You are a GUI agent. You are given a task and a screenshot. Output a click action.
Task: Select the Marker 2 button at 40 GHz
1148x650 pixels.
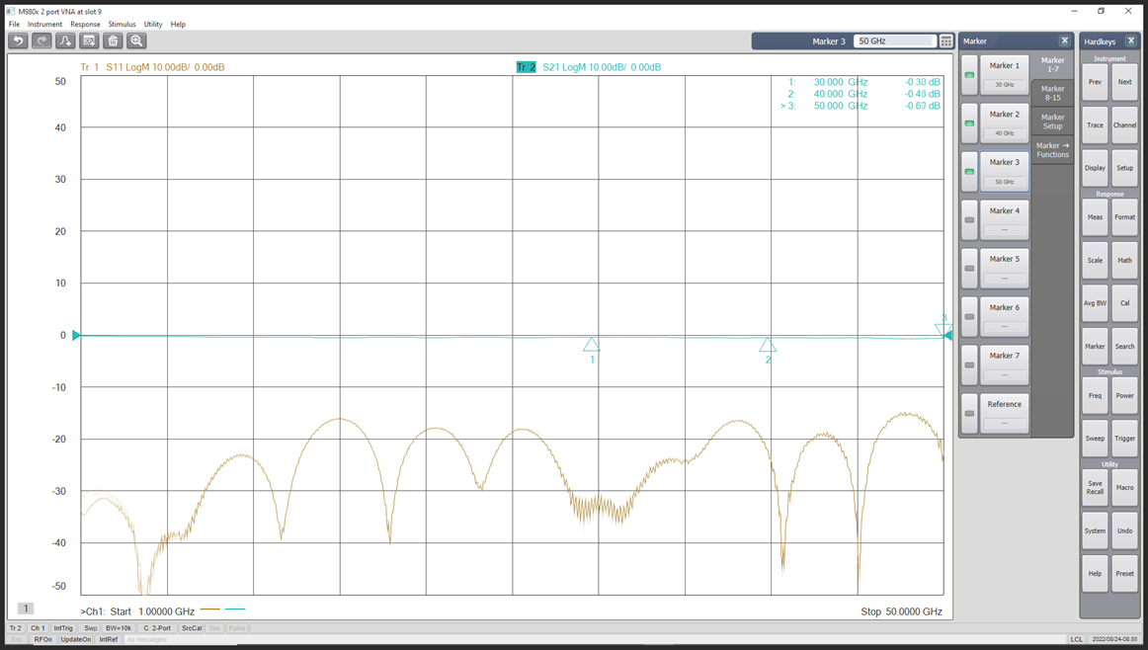coord(1005,122)
